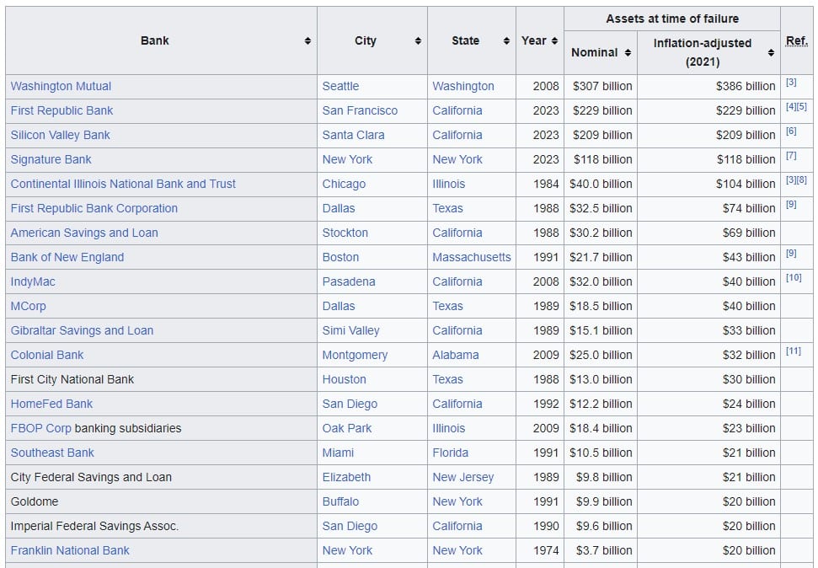This screenshot has height=568, width=818.
Task: Select the $3.7 billion nominal value
Action: pos(604,551)
